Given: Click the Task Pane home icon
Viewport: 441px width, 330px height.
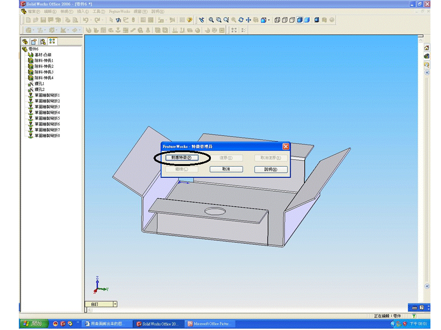Looking at the screenshot, I should [x=427, y=48].
